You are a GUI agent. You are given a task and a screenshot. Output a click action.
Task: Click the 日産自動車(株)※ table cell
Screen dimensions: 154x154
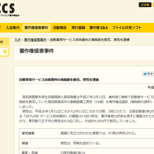(x=73, y=152)
